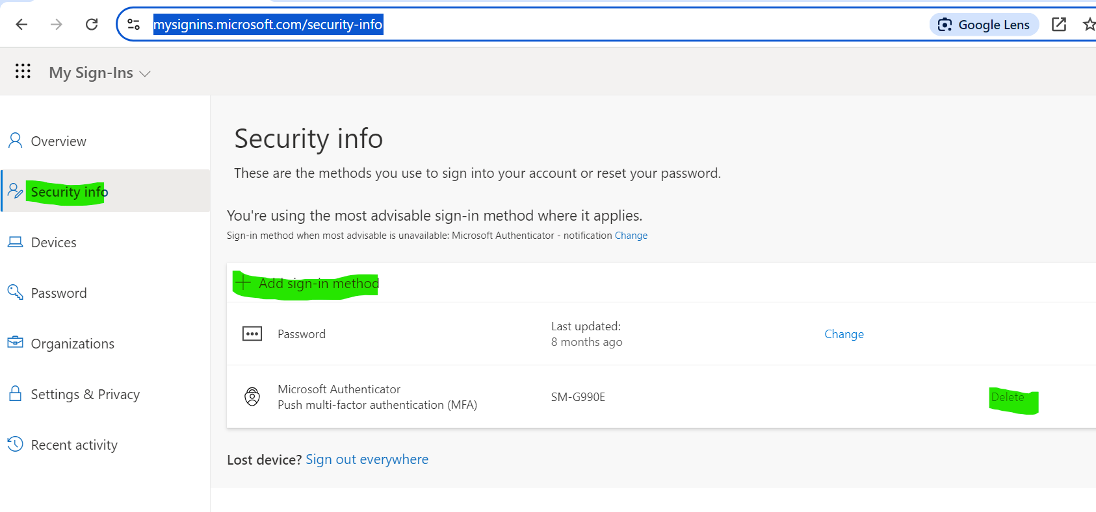Image resolution: width=1096 pixels, height=512 pixels.
Task: Open the Password page in the sidebar
Action: (59, 293)
